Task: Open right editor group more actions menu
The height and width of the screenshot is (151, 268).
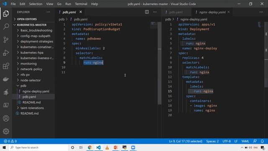Action: (x=261, y=12)
